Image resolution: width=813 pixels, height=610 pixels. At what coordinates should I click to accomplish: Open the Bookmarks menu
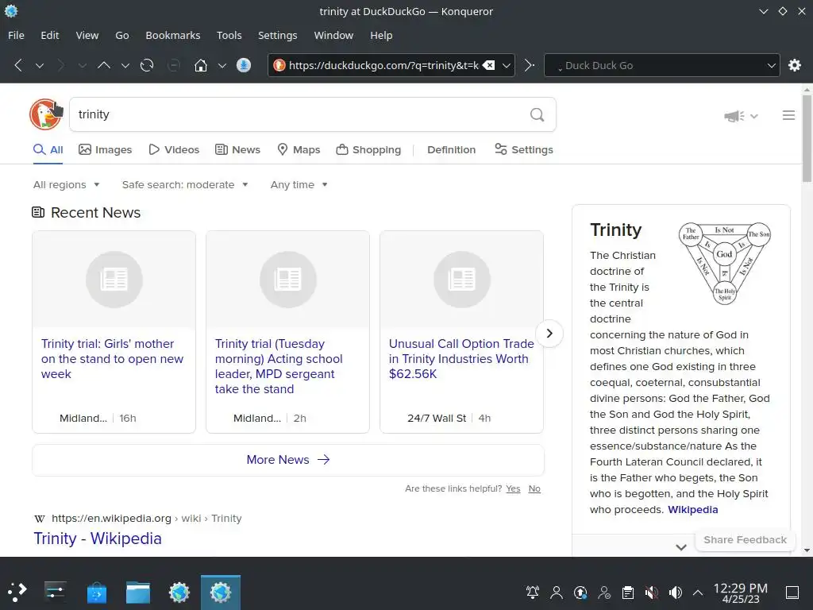[172, 35]
